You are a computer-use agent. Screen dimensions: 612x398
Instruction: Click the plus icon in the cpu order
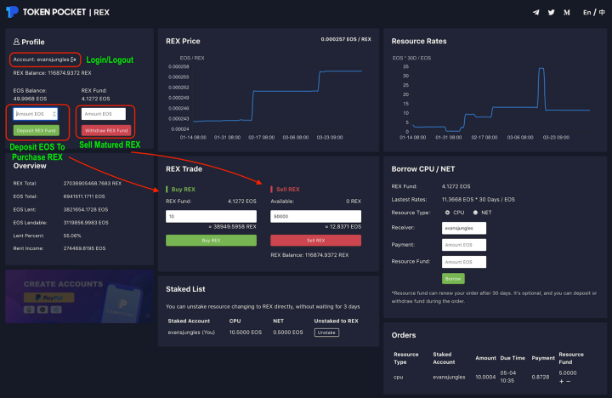[x=562, y=381]
